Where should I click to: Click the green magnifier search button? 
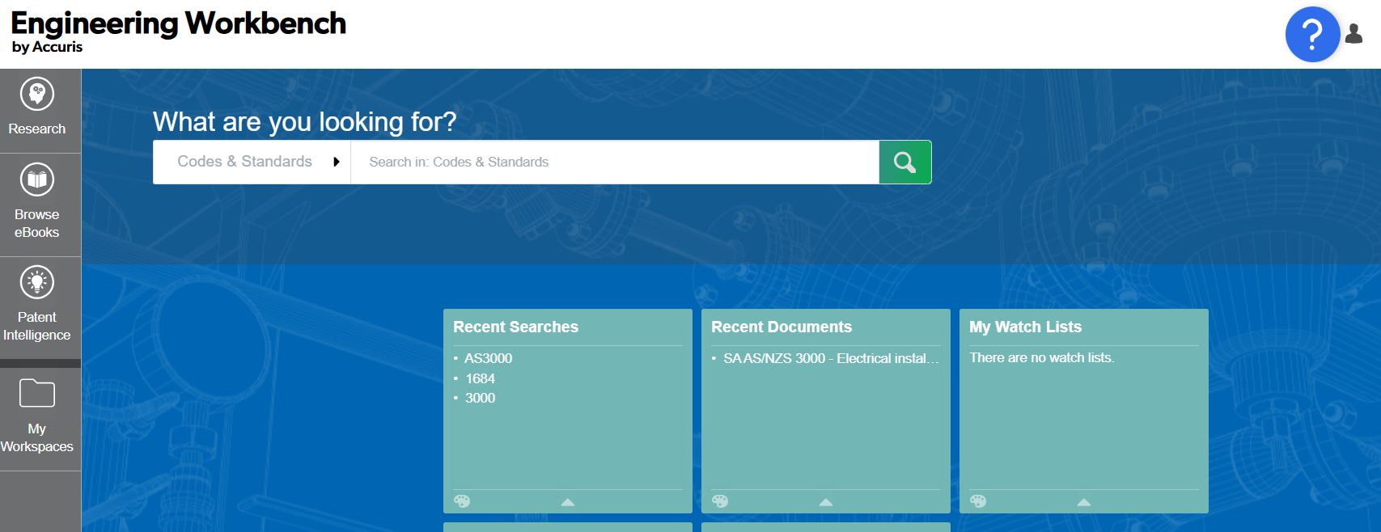[x=904, y=163]
